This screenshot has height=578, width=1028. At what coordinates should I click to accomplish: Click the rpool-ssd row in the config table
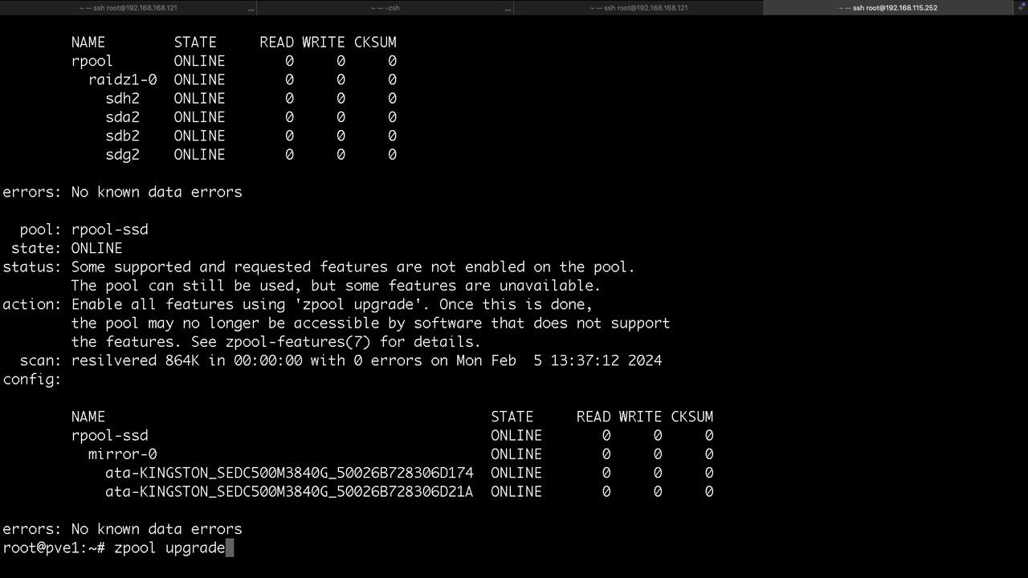392,436
